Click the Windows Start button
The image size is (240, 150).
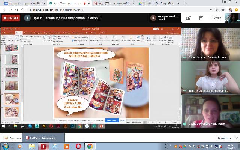(5, 146)
